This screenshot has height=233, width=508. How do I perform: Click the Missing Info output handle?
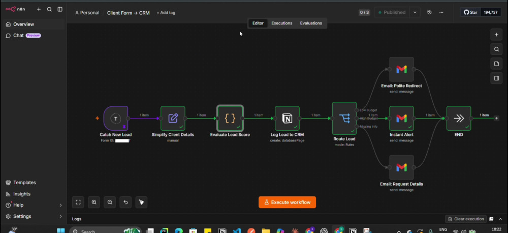click(x=357, y=127)
